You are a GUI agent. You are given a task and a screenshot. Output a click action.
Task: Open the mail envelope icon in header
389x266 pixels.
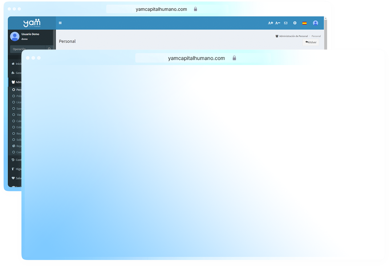[286, 23]
